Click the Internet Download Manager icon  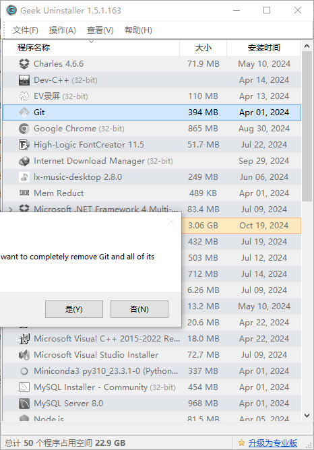tap(24, 161)
